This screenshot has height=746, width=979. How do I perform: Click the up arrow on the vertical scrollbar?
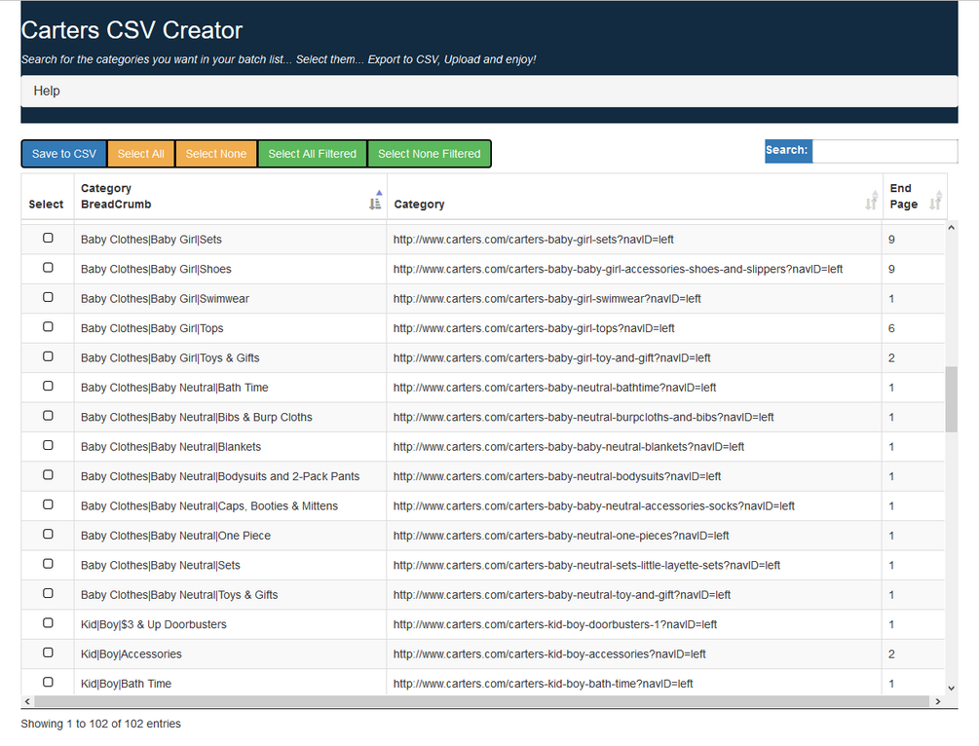(952, 227)
